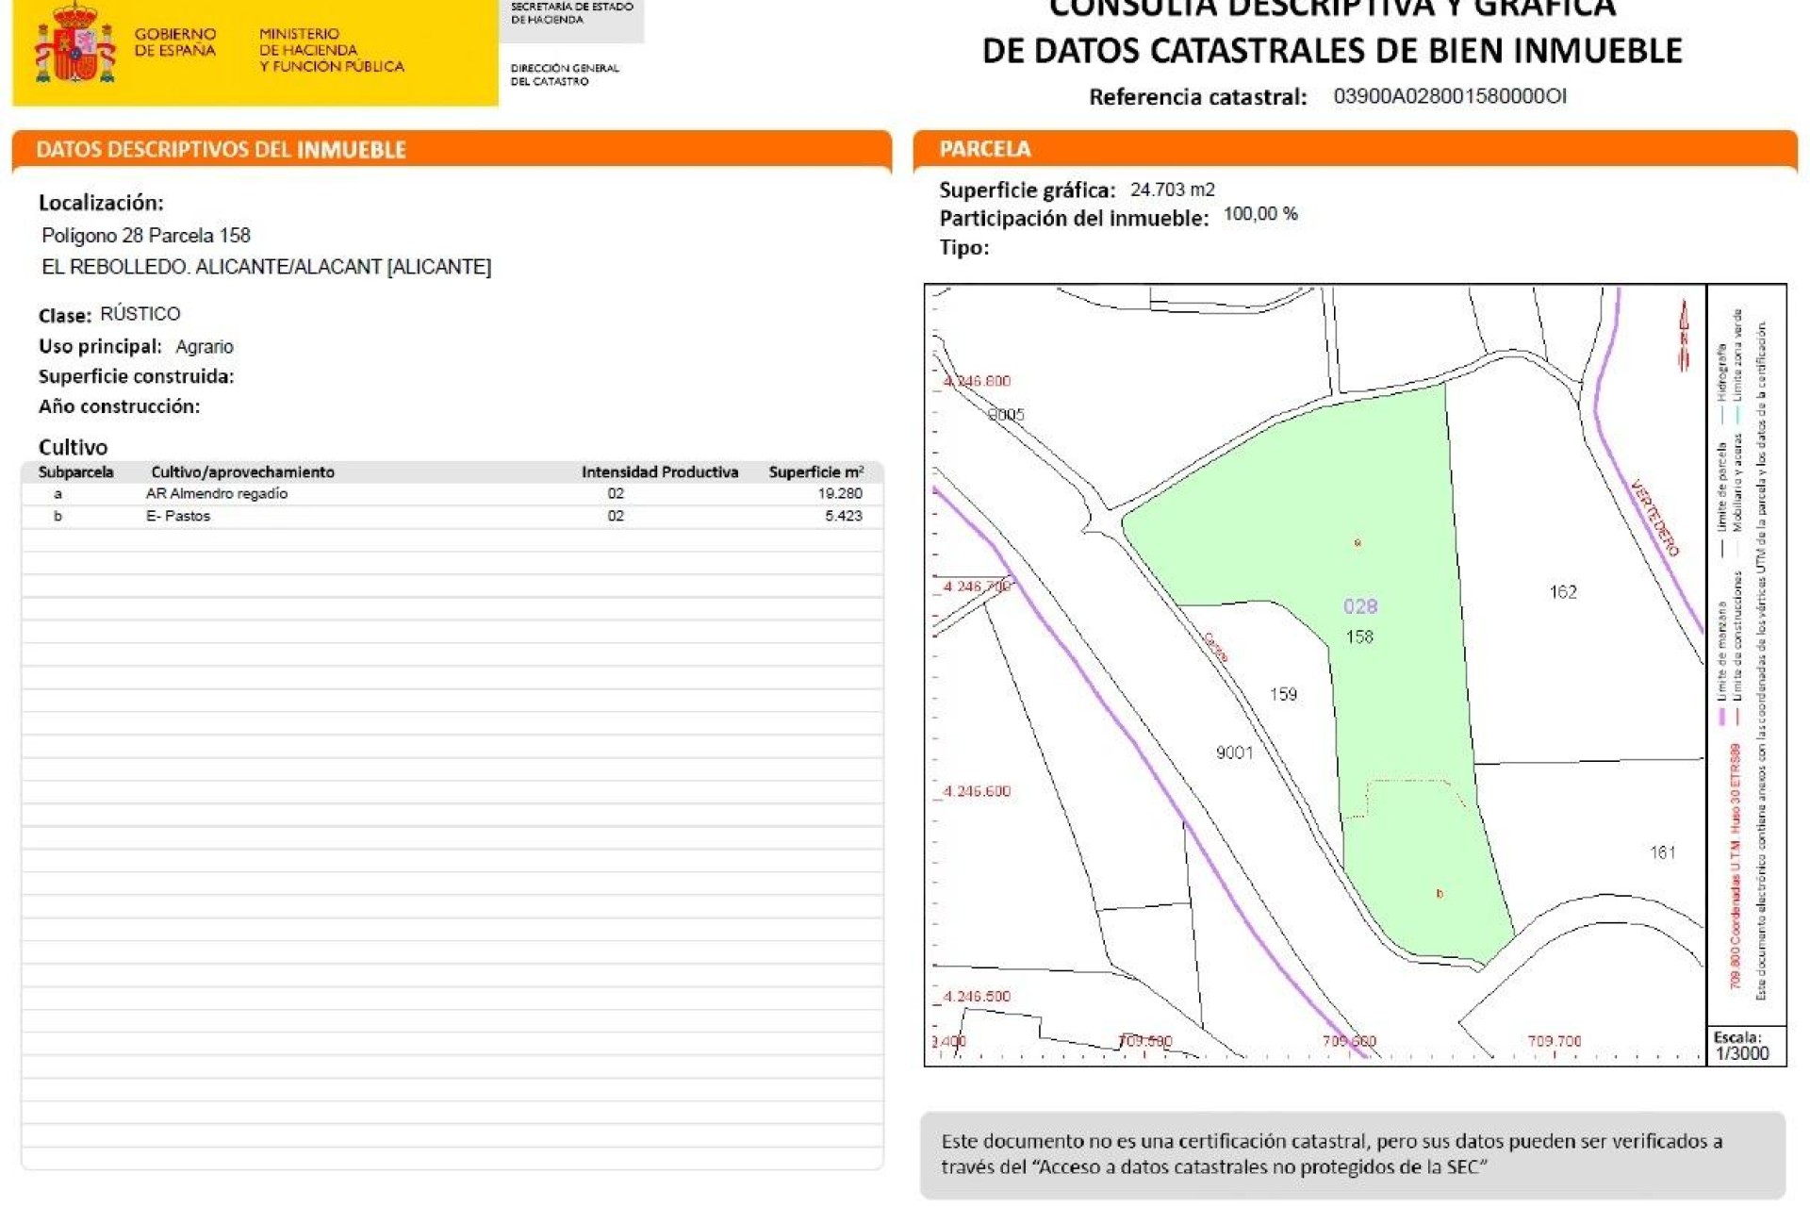The height and width of the screenshot is (1207, 1810).
Task: Click parcel 159 on the map
Action: click(1283, 694)
